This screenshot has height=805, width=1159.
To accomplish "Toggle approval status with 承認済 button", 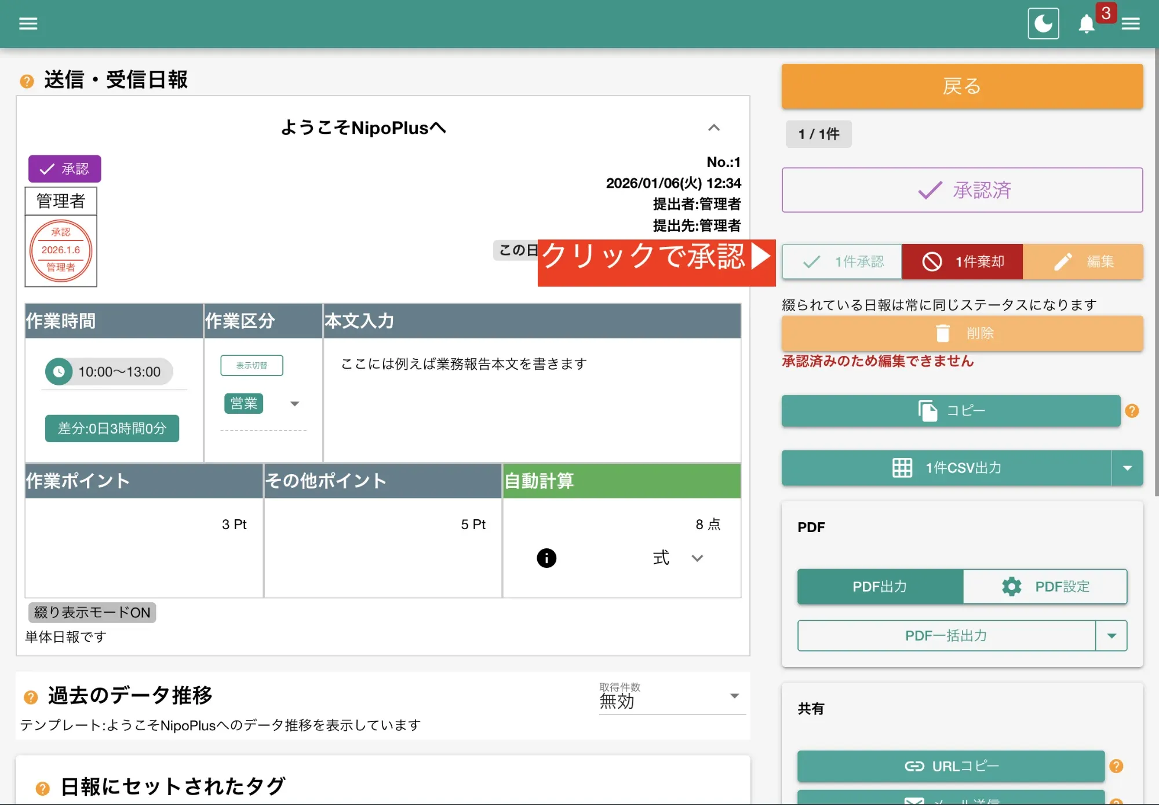I will (x=962, y=190).
